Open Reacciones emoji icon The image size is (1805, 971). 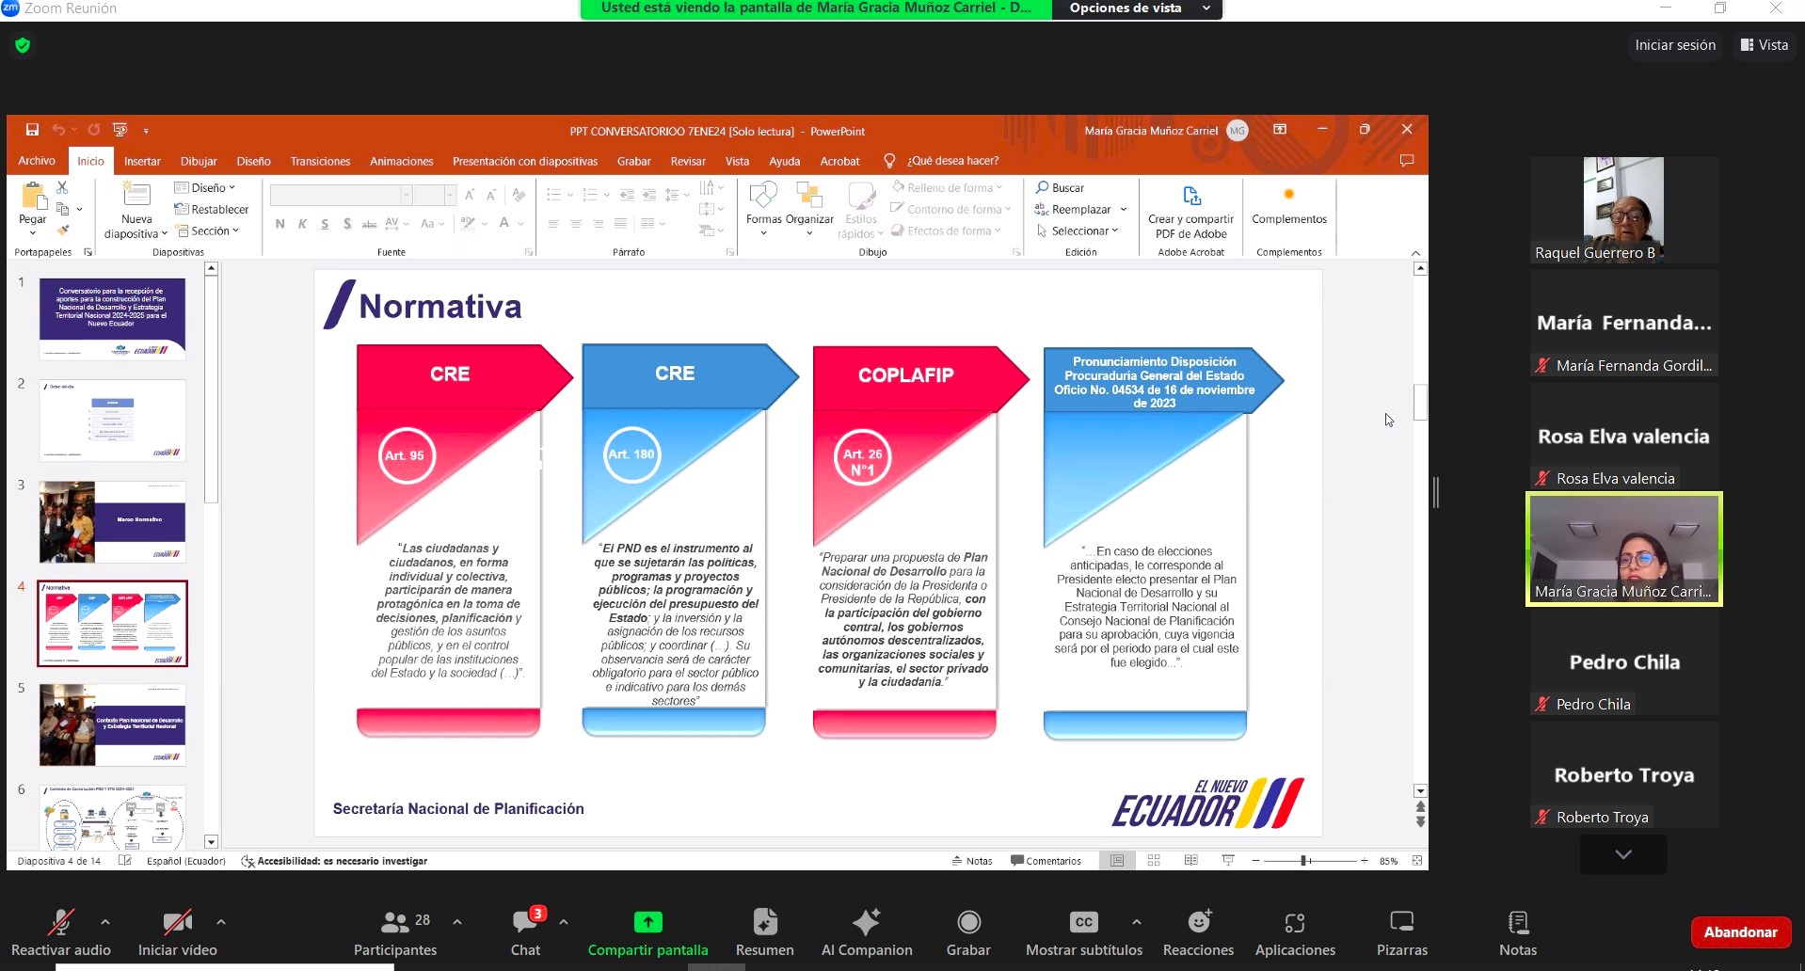coord(1199,922)
